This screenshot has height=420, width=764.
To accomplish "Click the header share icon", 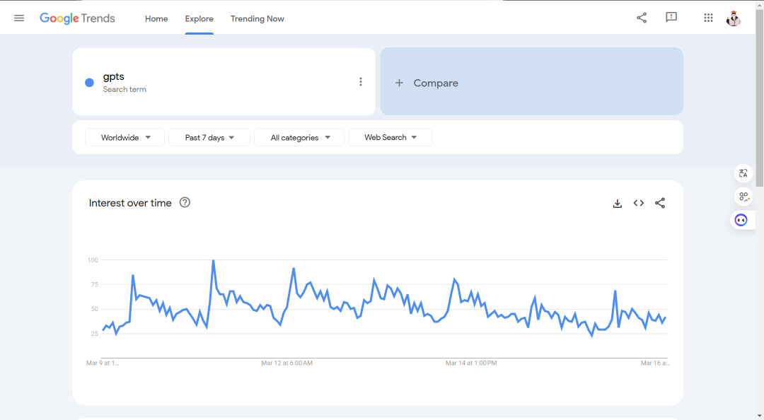I will pyautogui.click(x=642, y=18).
